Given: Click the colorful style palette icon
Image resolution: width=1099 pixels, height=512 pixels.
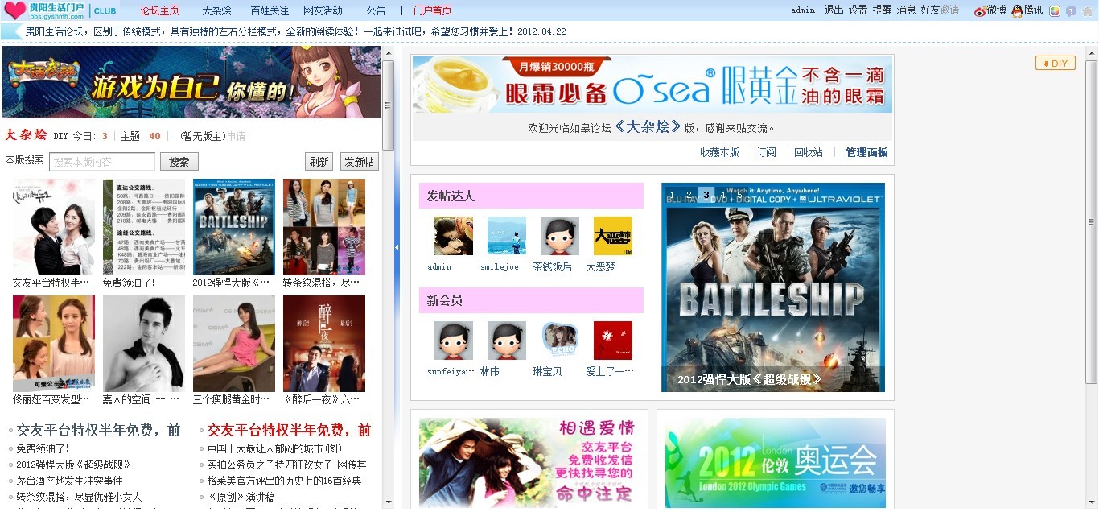Looking at the screenshot, I should tap(1055, 11).
